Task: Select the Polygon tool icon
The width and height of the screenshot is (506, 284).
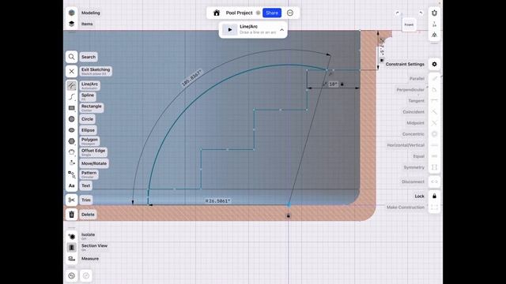Action: (x=72, y=141)
